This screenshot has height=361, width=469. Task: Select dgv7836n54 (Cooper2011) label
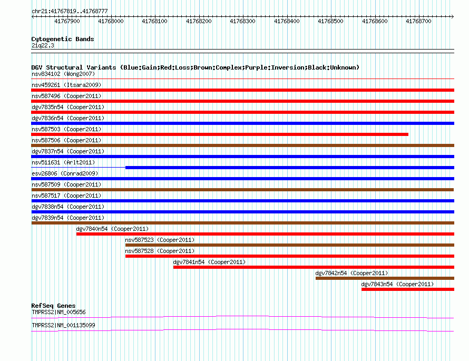click(x=68, y=118)
